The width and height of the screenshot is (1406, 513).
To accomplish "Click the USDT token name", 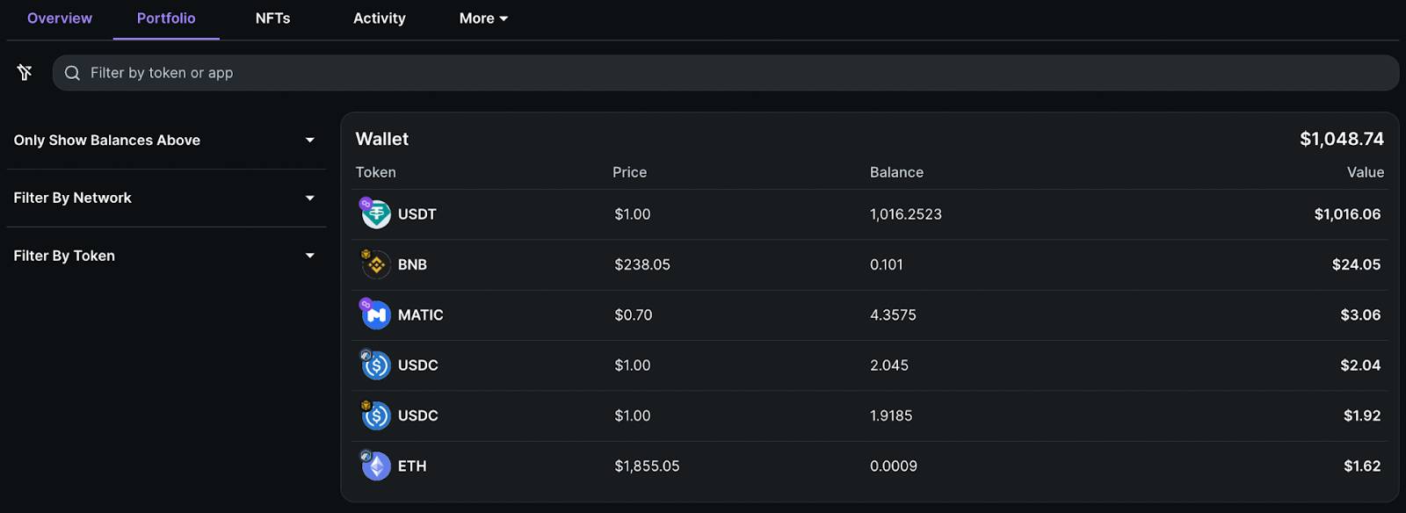I will (417, 214).
